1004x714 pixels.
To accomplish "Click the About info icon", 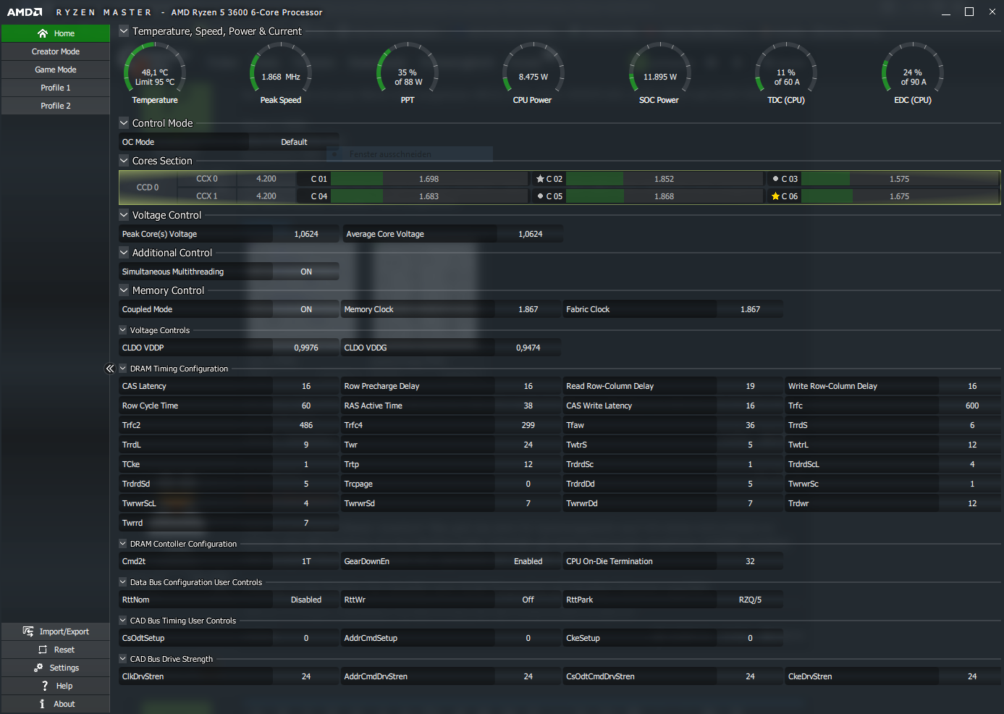I will [x=42, y=704].
